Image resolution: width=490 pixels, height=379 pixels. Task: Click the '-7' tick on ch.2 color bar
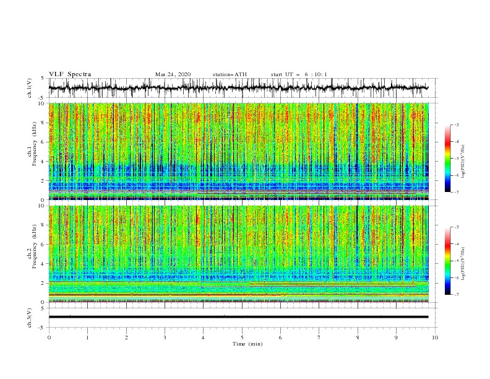pos(456,295)
